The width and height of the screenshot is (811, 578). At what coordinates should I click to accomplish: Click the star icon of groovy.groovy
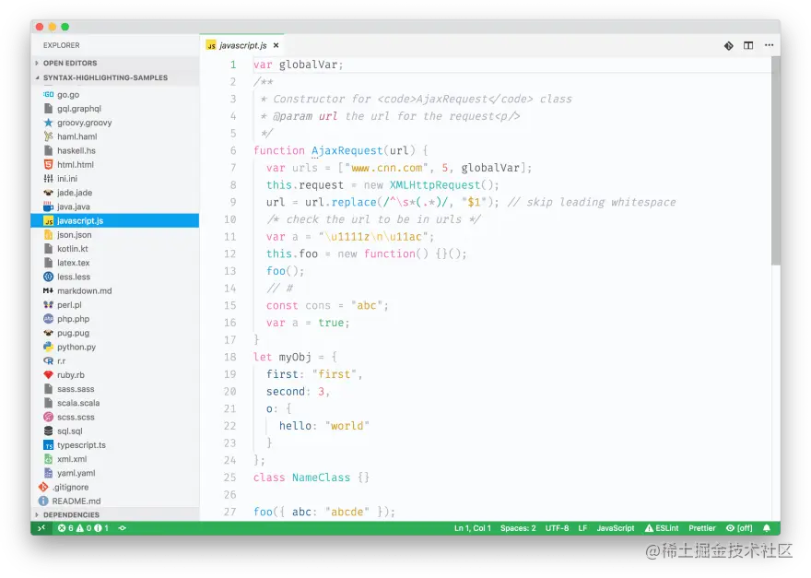click(48, 123)
